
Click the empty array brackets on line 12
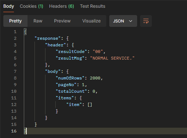(90, 105)
